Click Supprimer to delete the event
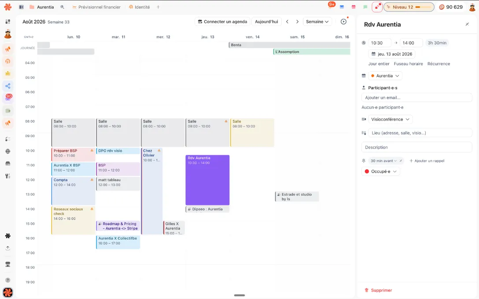Image resolution: width=479 pixels, height=299 pixels. [x=378, y=290]
